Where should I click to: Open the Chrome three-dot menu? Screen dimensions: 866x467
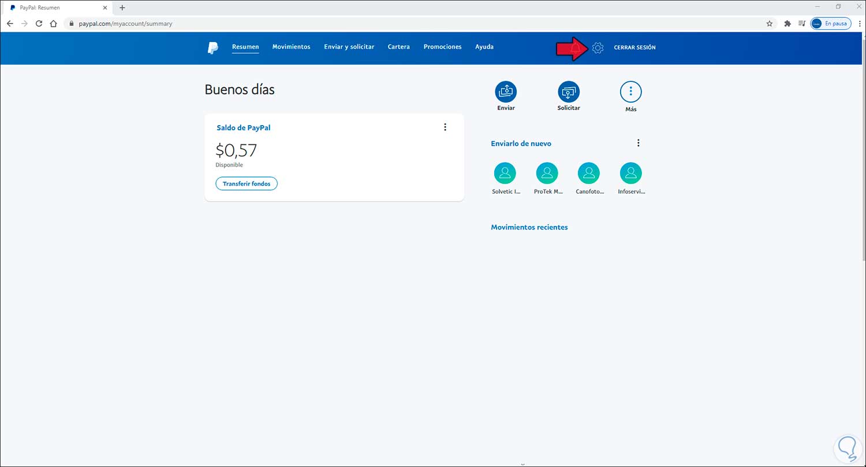coord(859,24)
